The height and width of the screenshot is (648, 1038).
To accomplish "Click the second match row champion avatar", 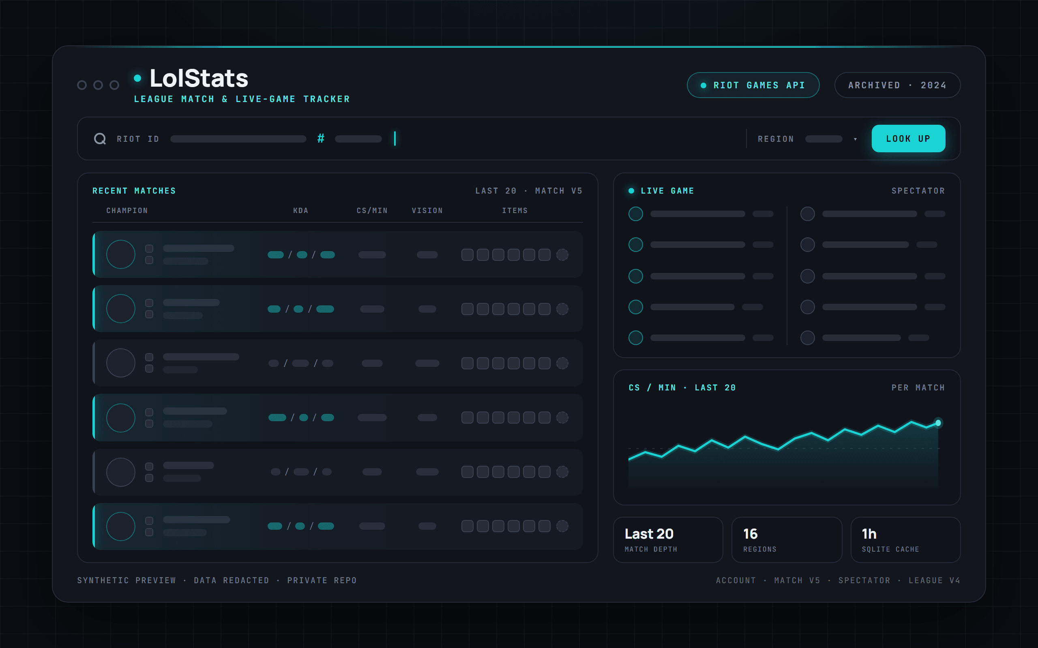I will coord(120,309).
